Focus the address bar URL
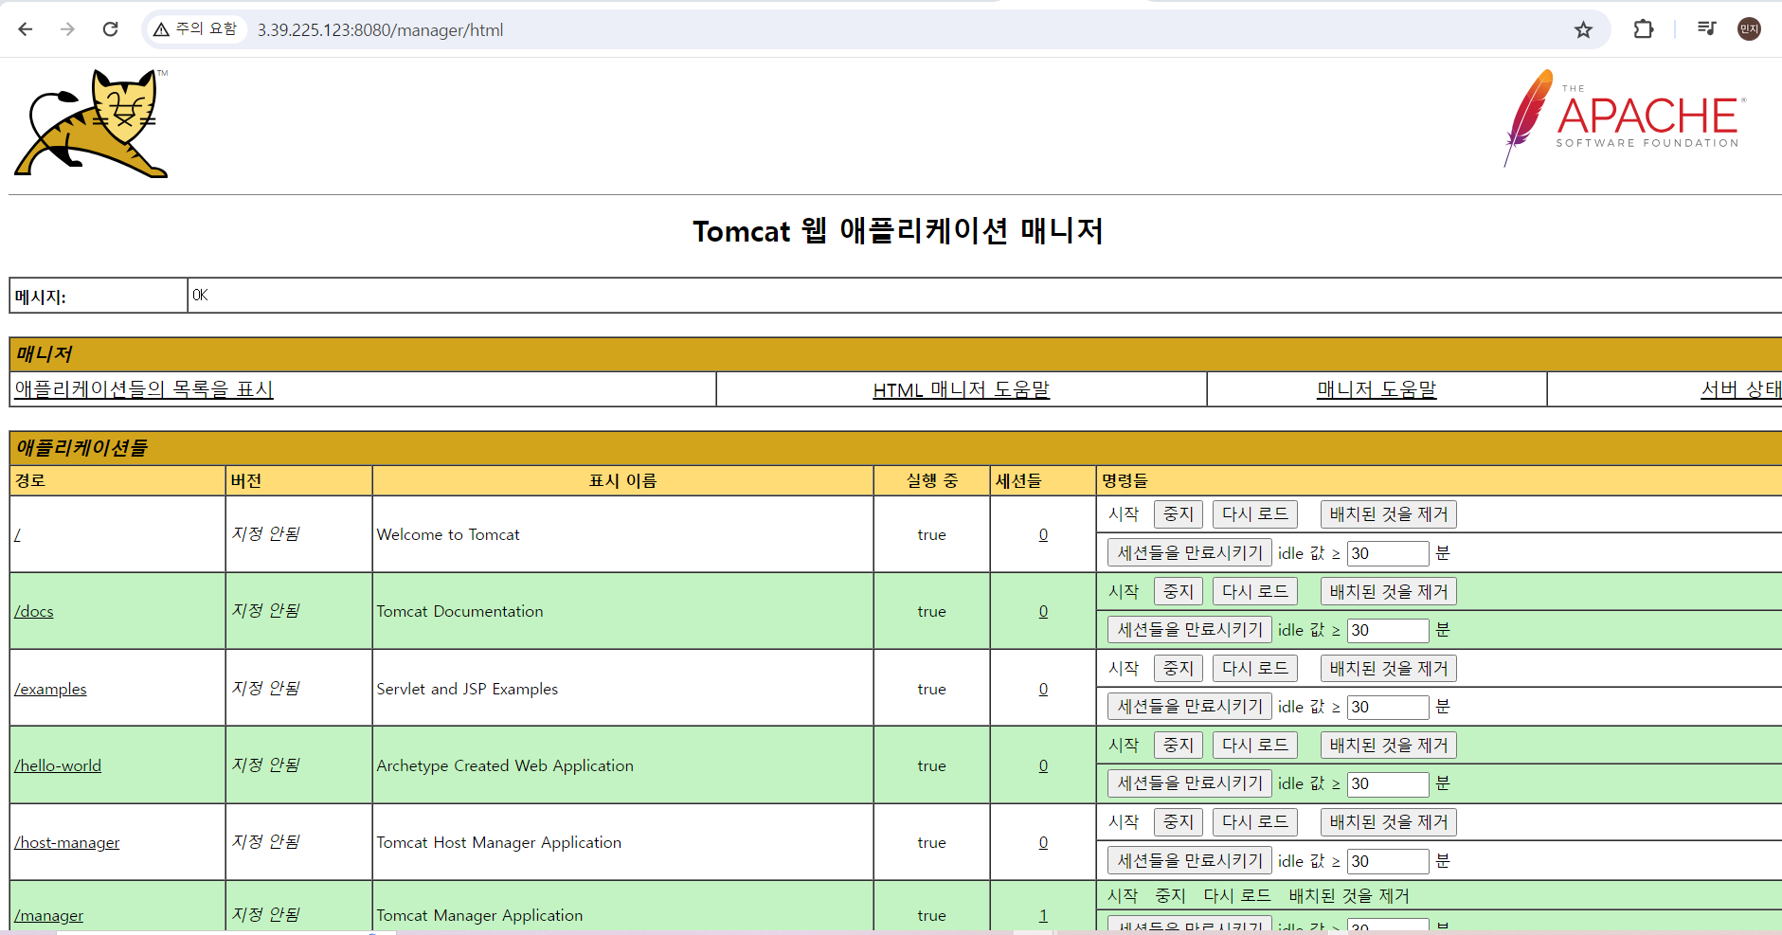This screenshot has width=1782, height=935. tap(380, 30)
